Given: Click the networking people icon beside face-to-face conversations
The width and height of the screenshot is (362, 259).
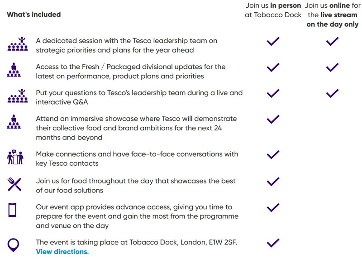Looking at the screenshot, I should click(15, 157).
